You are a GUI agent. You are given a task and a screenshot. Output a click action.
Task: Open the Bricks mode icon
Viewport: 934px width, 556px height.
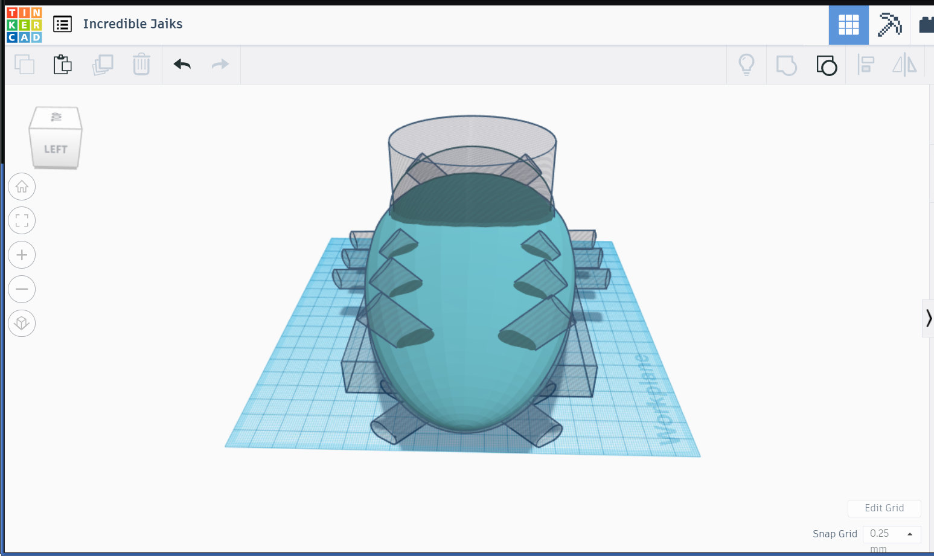tap(926, 25)
